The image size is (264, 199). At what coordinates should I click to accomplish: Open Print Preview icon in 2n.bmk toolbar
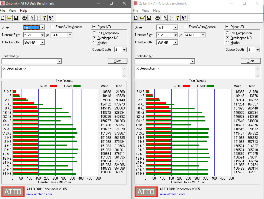coord(31,18)
